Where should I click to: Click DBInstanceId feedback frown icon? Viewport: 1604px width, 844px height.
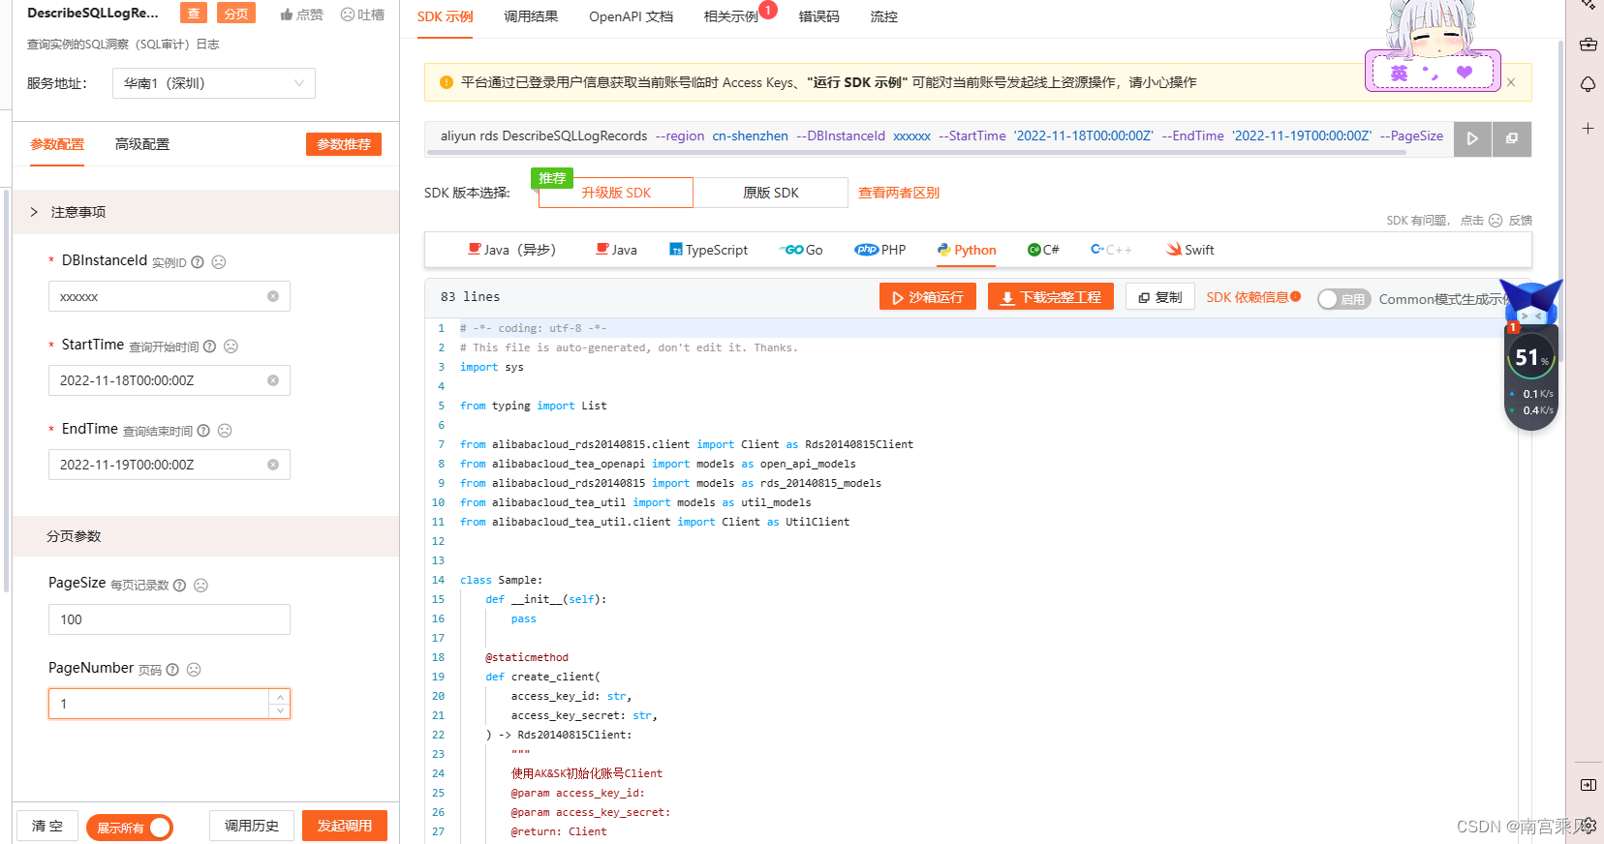tap(219, 262)
